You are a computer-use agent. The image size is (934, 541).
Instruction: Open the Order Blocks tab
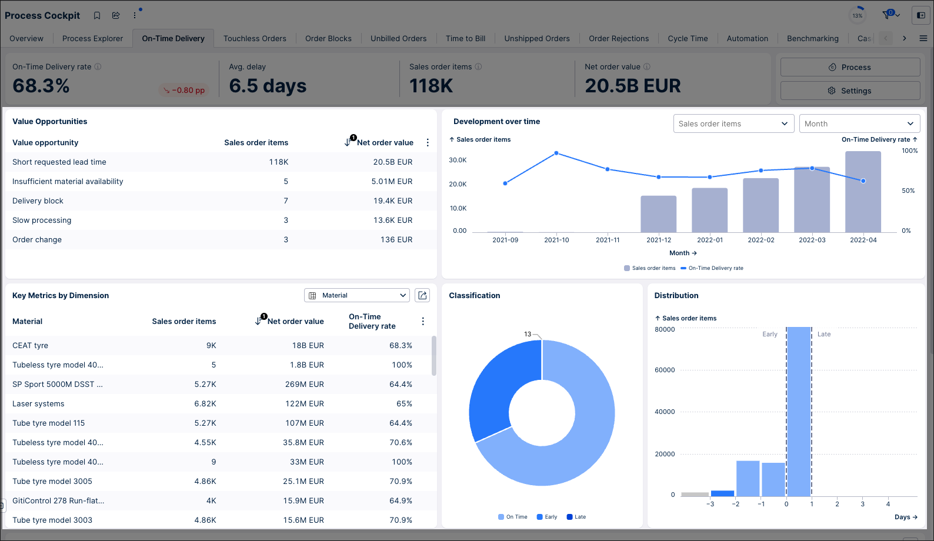(328, 38)
